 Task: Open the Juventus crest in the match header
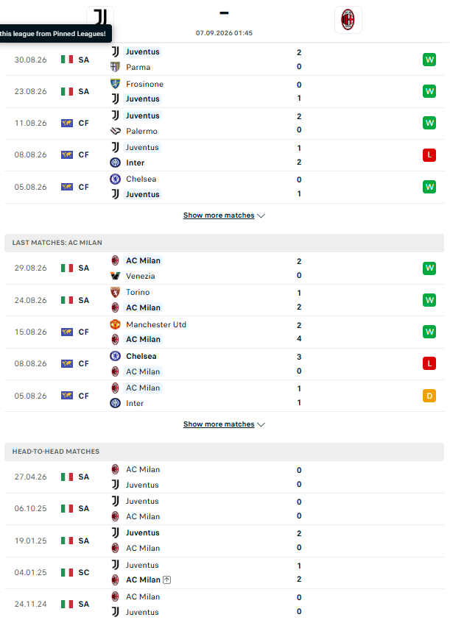click(x=100, y=16)
